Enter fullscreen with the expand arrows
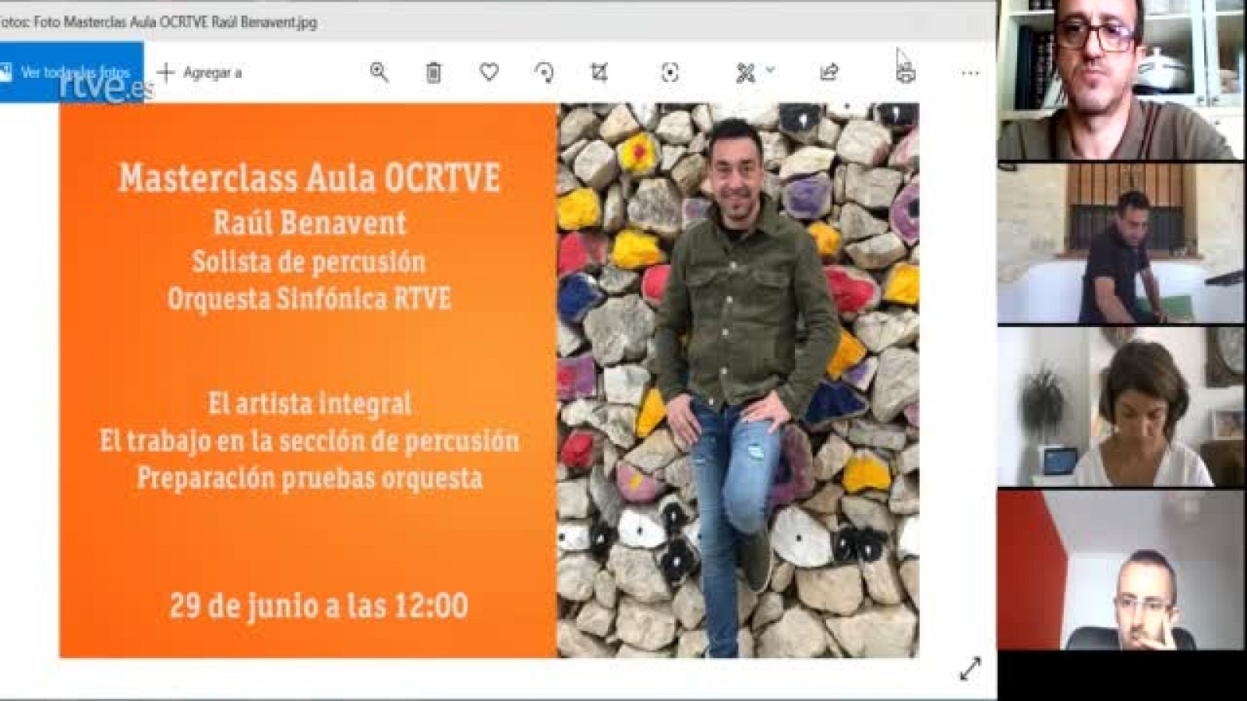The image size is (1247, 701). (x=970, y=666)
